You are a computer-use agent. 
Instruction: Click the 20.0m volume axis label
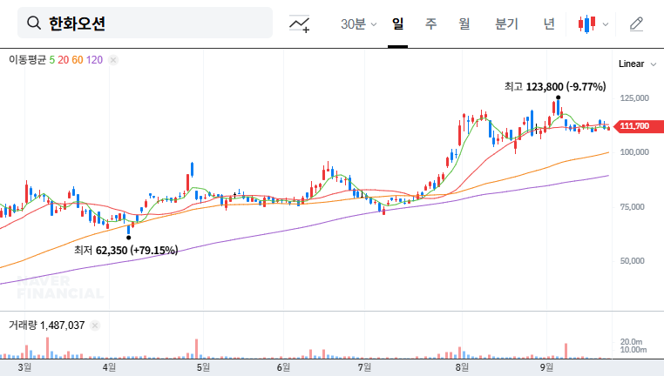(632, 342)
